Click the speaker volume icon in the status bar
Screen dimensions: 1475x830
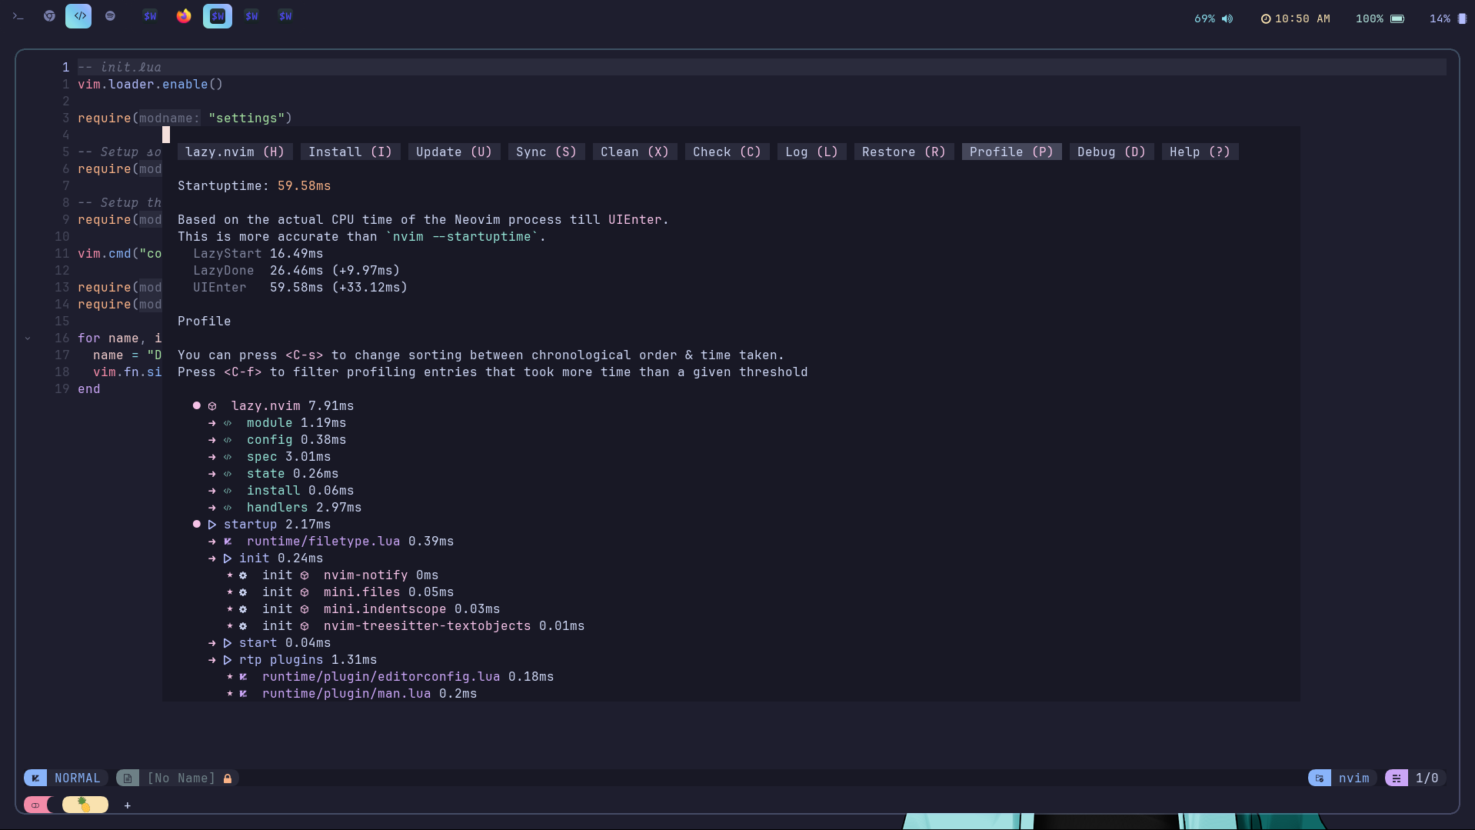[x=1227, y=18]
